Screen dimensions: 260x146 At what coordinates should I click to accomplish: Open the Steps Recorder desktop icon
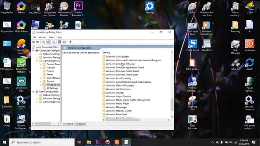(192, 122)
